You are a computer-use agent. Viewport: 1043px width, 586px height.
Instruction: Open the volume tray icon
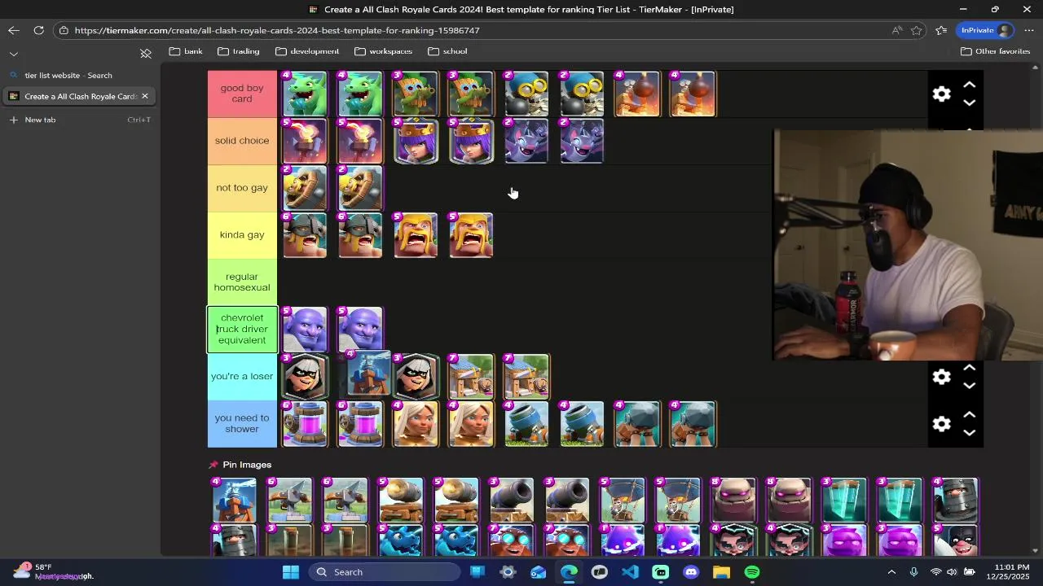tap(952, 572)
